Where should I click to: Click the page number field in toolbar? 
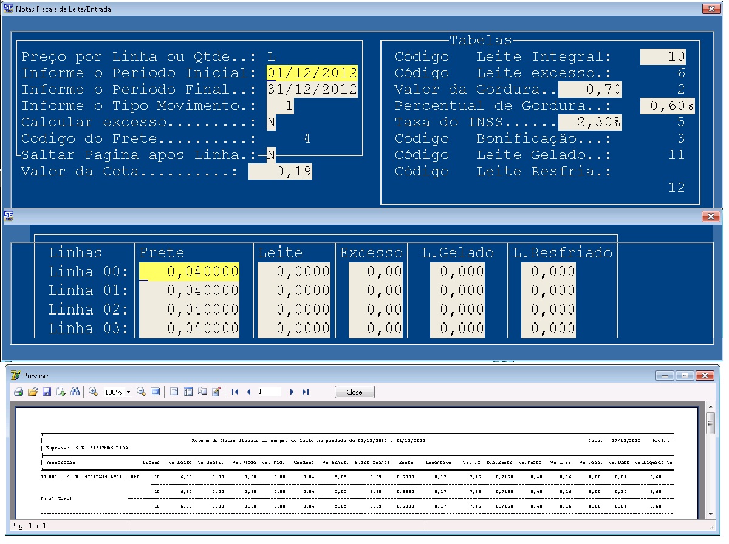269,392
